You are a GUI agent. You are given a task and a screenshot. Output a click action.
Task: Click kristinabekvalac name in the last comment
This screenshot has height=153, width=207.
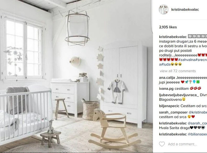point(173,134)
